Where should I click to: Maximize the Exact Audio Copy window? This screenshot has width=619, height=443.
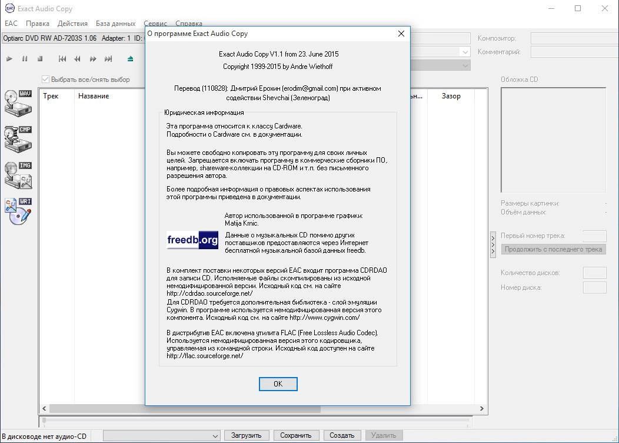coord(578,8)
